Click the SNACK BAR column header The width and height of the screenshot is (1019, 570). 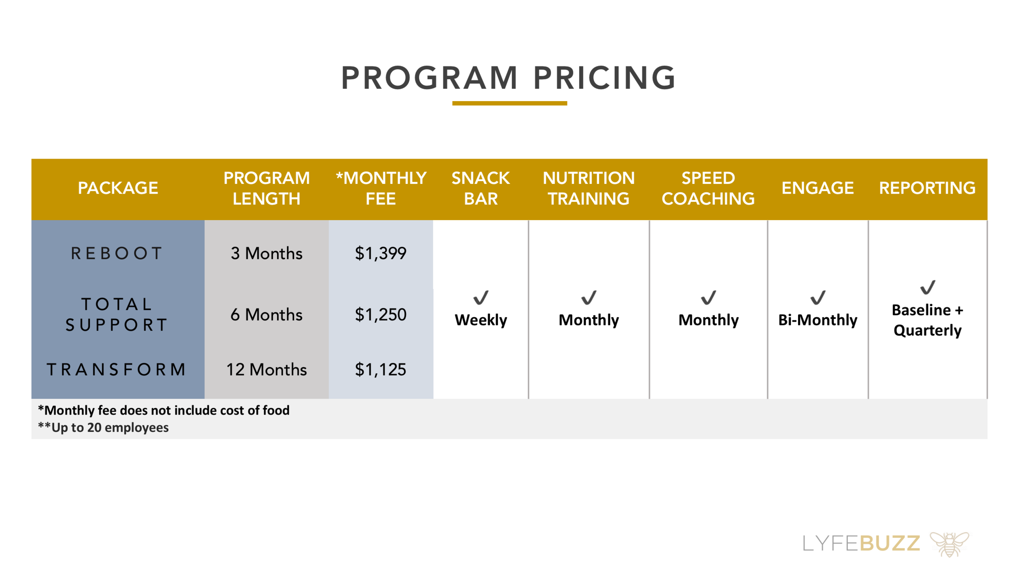(481, 188)
